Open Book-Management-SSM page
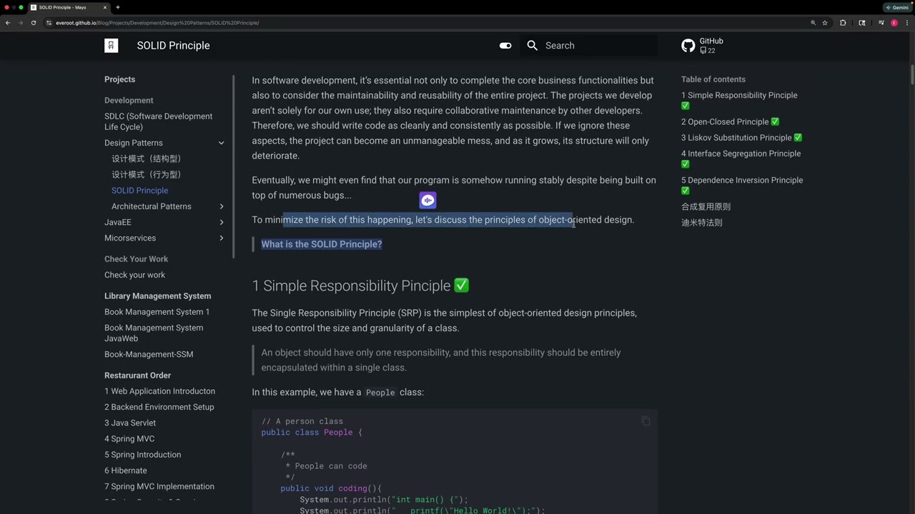 149,354
